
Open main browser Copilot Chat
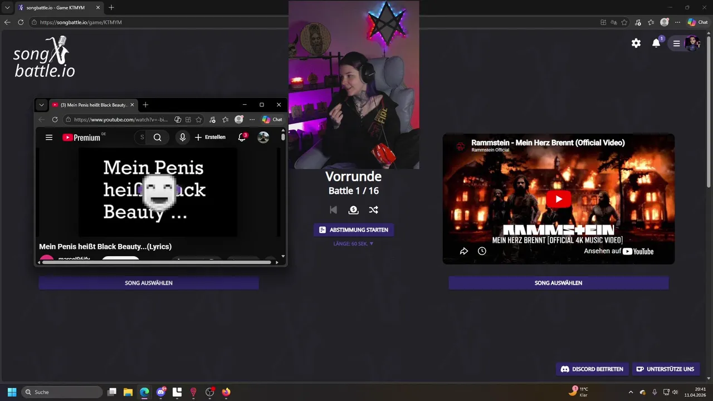pos(697,22)
